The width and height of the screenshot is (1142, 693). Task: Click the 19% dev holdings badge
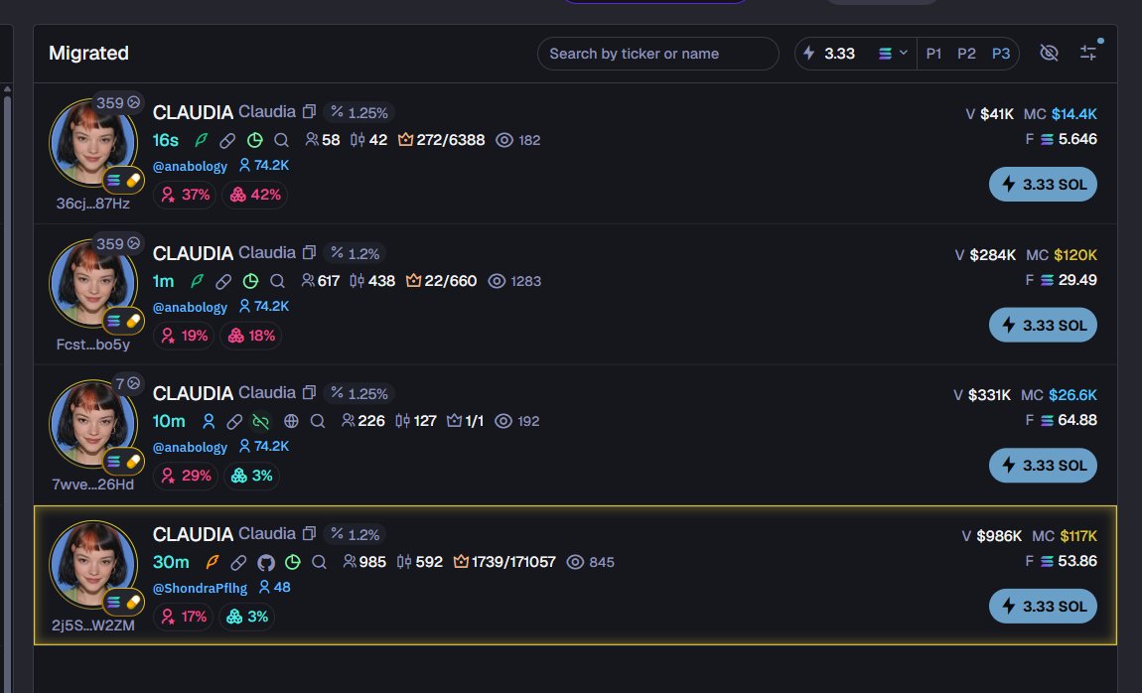[x=184, y=336]
